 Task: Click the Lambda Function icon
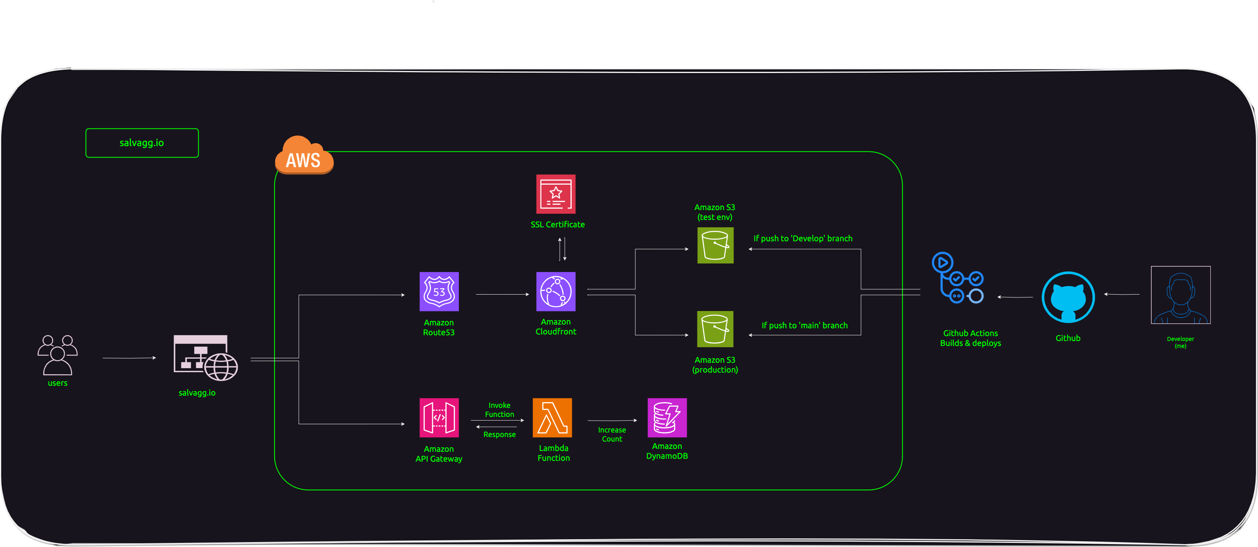point(552,418)
